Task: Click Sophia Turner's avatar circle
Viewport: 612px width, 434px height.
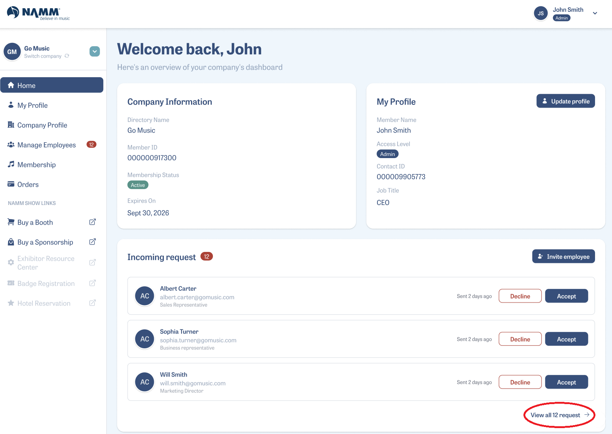Action: coord(145,339)
